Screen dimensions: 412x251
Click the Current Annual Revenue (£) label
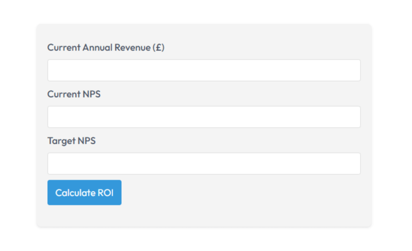pyautogui.click(x=106, y=48)
